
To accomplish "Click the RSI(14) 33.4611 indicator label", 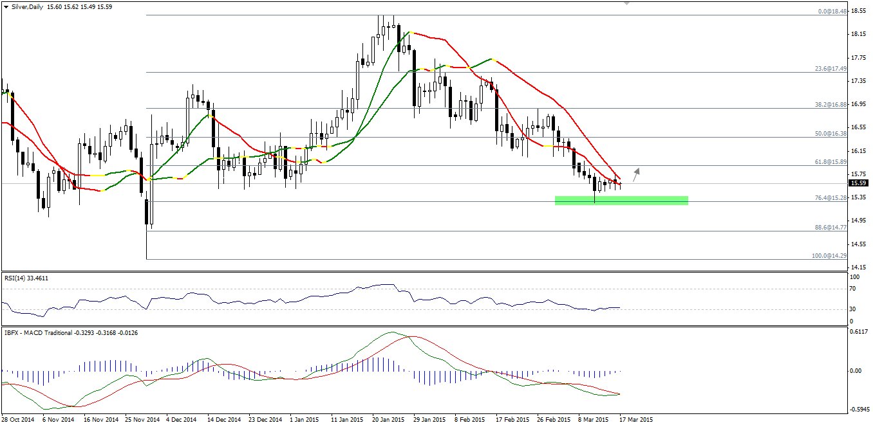I will coord(26,278).
